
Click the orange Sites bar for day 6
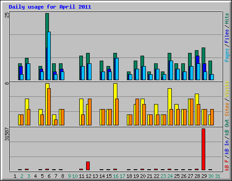coord(49,107)
